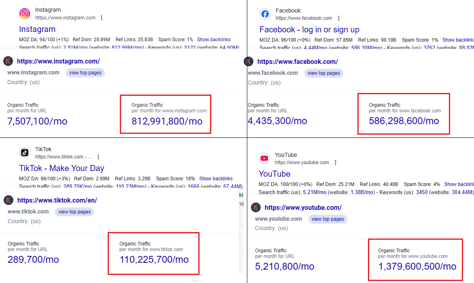This screenshot has height=283, width=474.
Task: Click the 812,991,800/mo Instagram site traffic
Action: [167, 121]
